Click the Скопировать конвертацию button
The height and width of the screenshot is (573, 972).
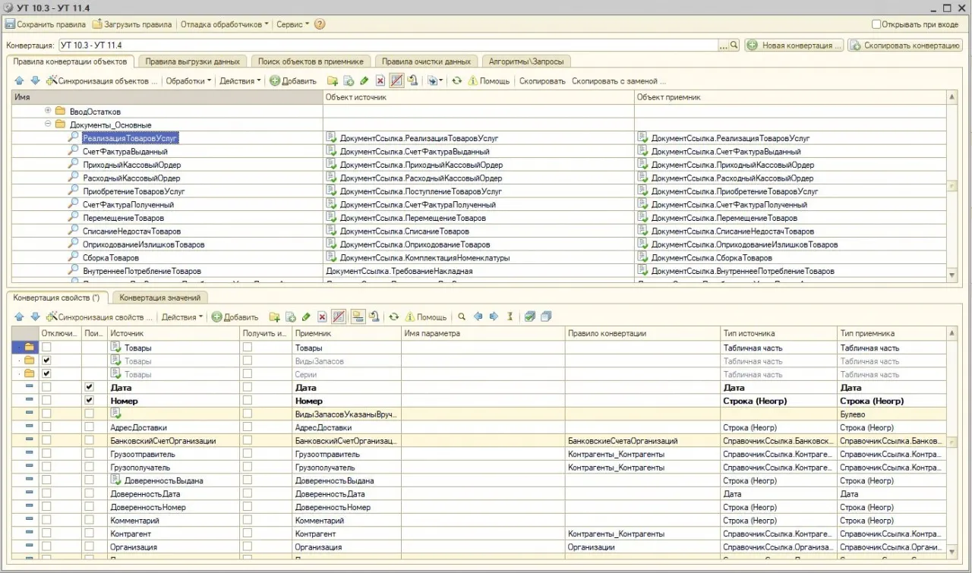(905, 46)
